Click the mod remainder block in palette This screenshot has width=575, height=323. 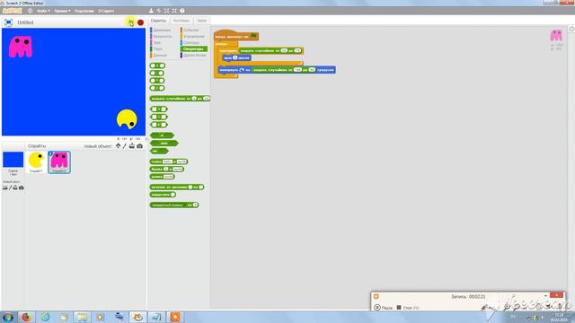click(x=177, y=188)
